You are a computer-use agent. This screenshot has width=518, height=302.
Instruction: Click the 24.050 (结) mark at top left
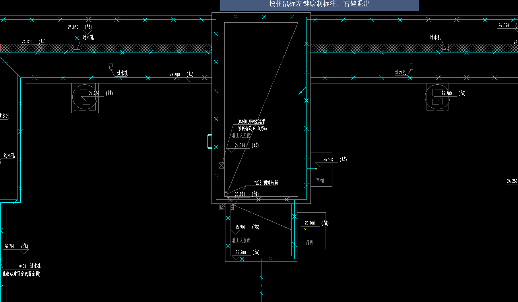coord(80,27)
